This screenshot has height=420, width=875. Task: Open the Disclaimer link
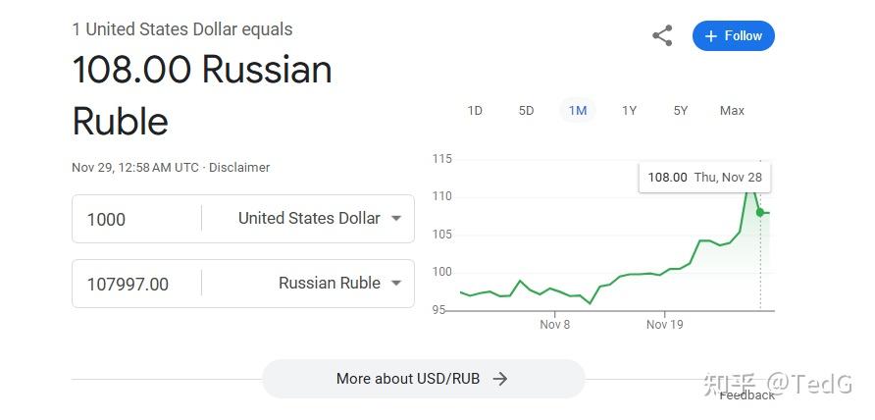(x=239, y=168)
